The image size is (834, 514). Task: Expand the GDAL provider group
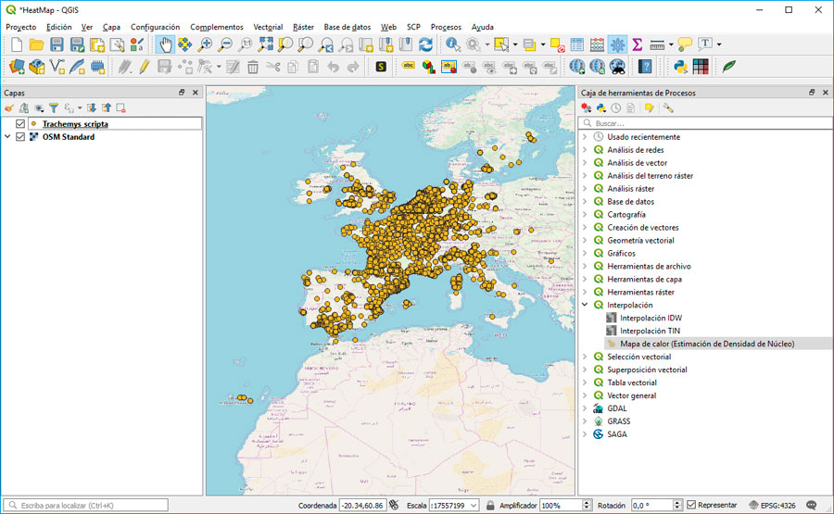tap(585, 408)
